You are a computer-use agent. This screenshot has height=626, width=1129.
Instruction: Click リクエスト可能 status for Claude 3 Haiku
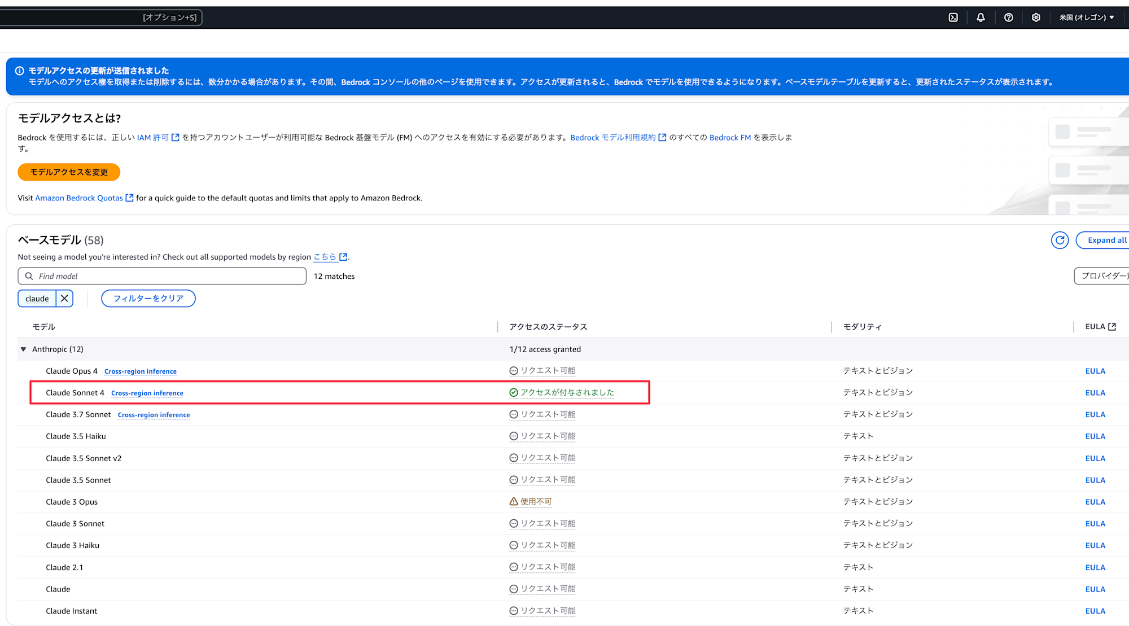pyautogui.click(x=542, y=545)
